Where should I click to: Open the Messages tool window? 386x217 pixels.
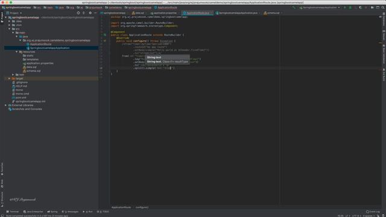point(70,212)
